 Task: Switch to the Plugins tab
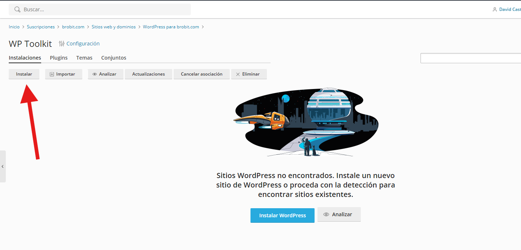tap(59, 58)
